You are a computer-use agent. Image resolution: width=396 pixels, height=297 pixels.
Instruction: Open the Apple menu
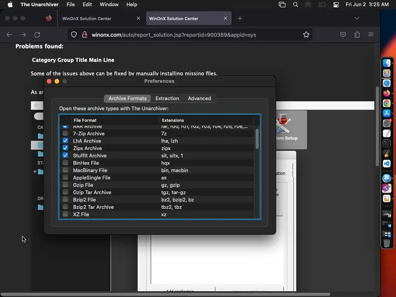(x=10, y=5)
